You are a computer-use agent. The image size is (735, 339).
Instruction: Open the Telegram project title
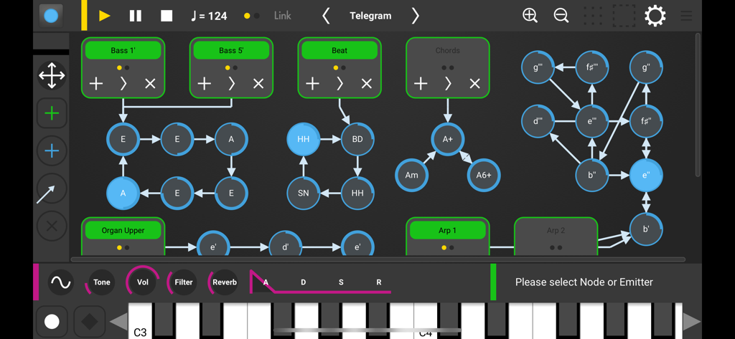370,16
